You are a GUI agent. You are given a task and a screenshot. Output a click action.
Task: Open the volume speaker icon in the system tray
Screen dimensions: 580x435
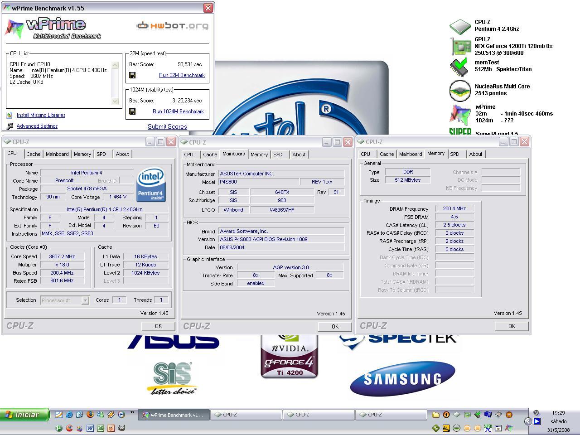tap(536, 413)
